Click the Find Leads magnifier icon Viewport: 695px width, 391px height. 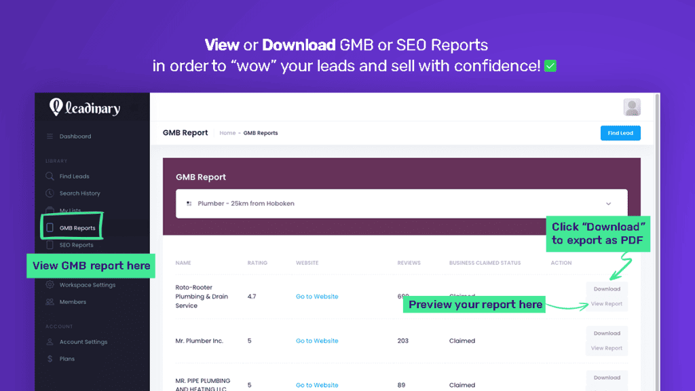pyautogui.click(x=50, y=176)
